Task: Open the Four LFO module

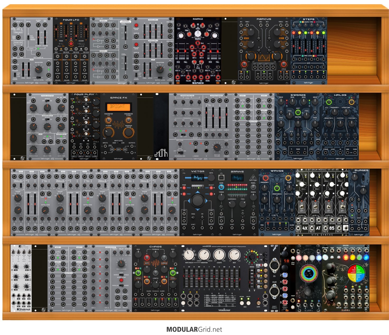Action: [x=71, y=51]
